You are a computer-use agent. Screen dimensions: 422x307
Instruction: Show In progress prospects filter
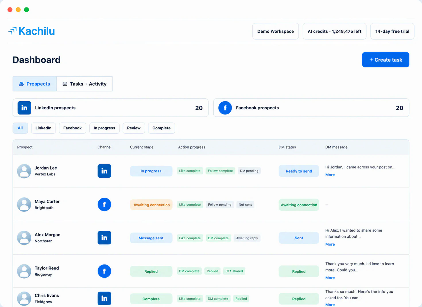(x=104, y=128)
